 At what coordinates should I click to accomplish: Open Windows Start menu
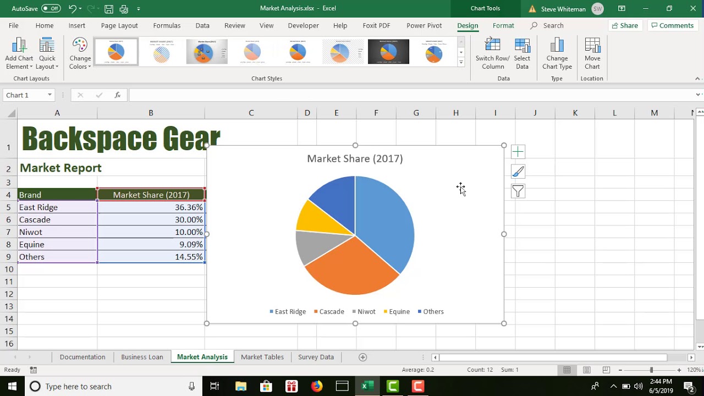click(12, 387)
